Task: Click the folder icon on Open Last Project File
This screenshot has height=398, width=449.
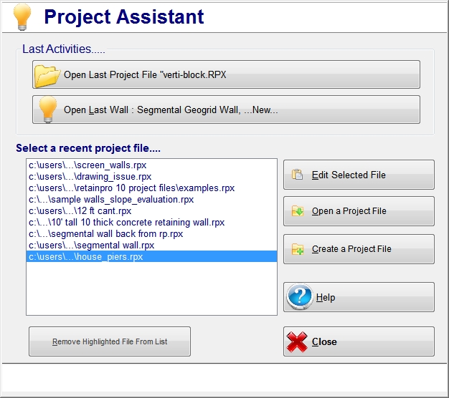Action: click(x=48, y=74)
